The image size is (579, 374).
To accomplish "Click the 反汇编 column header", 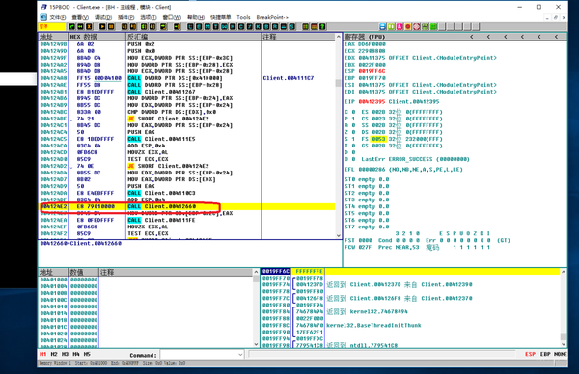I will pyautogui.click(x=194, y=37).
